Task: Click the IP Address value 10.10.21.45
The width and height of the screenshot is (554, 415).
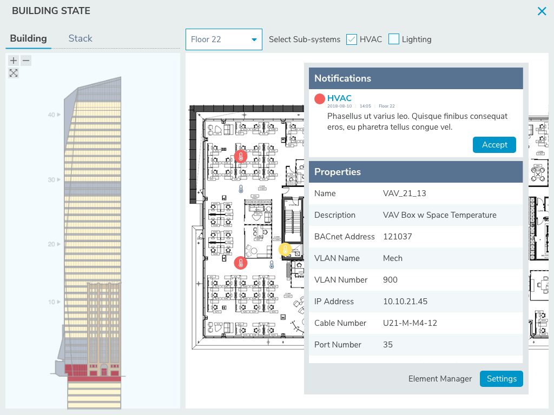Action: pos(405,302)
